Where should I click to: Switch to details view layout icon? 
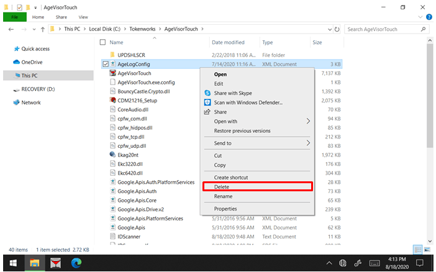click(x=417, y=250)
